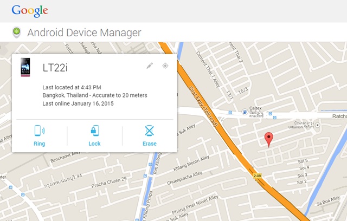
Task: Click the red location pin on map
Action: pos(268,139)
